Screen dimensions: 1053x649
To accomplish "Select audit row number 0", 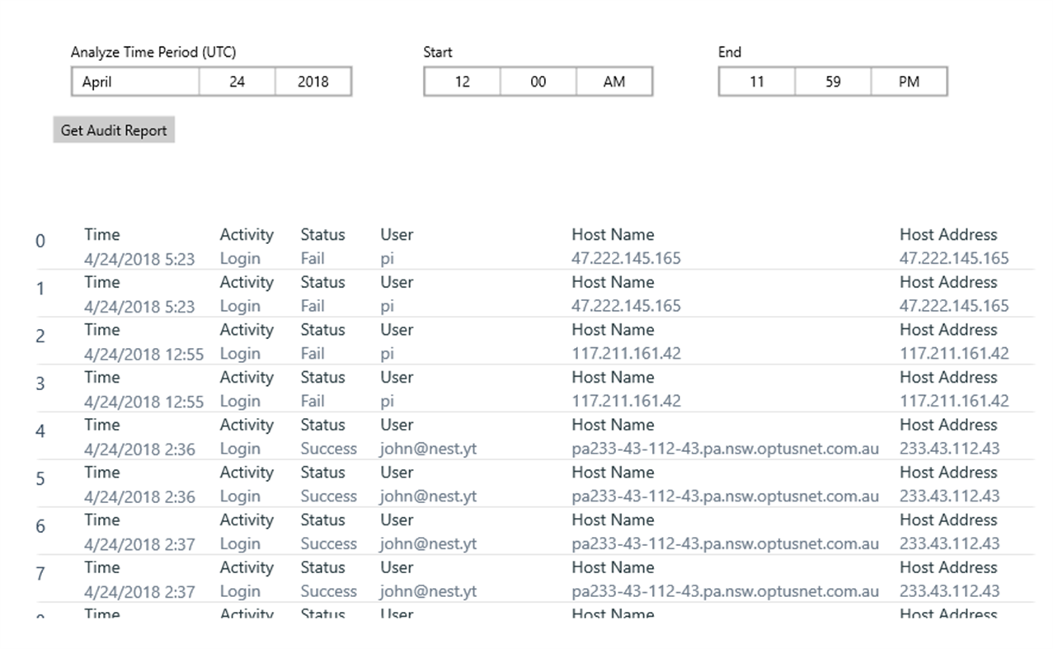I will (x=40, y=242).
